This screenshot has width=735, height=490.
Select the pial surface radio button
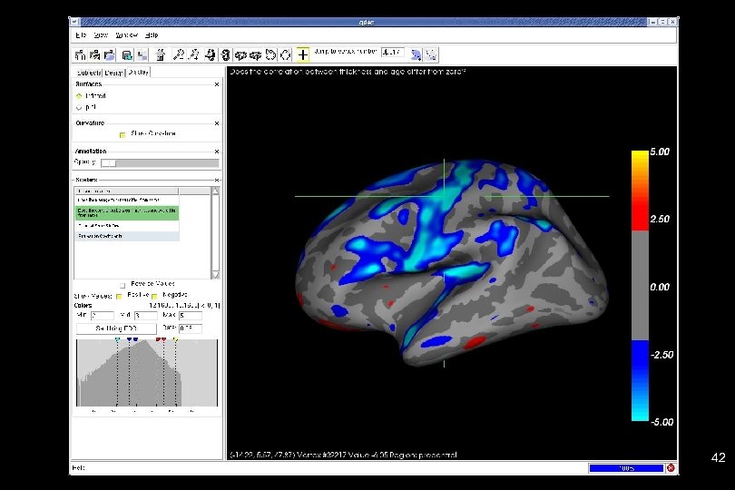pyautogui.click(x=79, y=106)
